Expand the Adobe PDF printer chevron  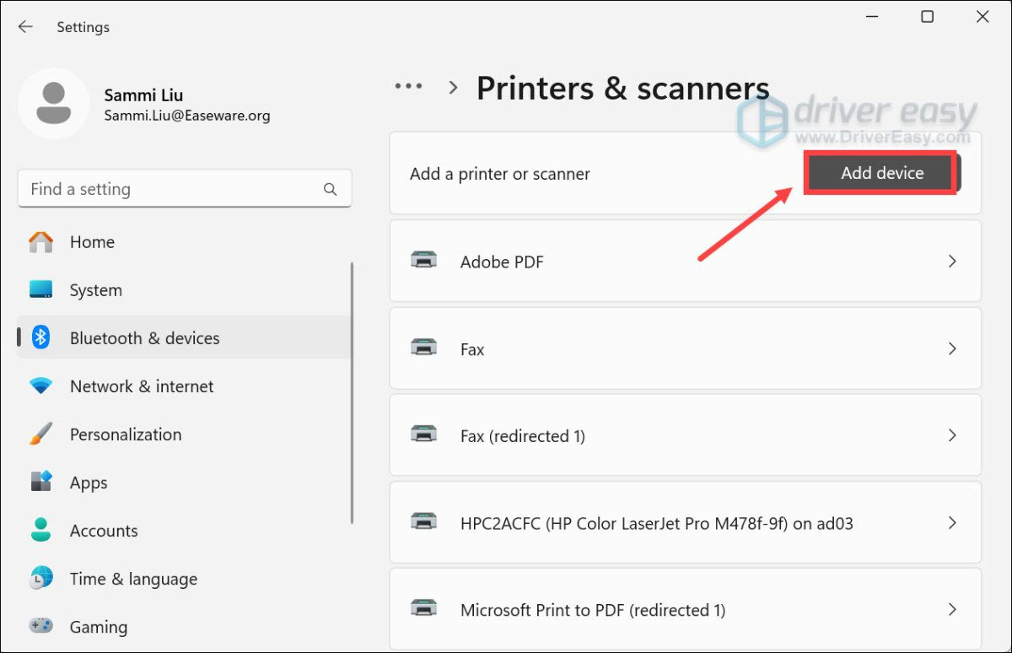click(952, 262)
